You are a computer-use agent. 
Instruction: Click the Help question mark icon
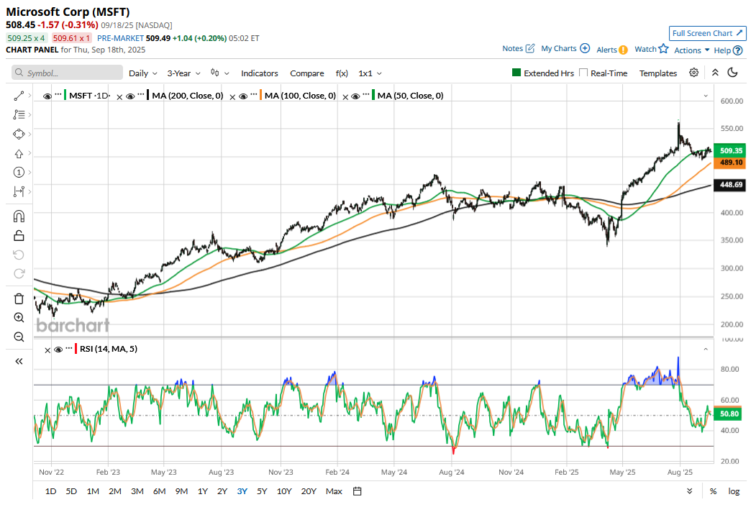point(738,50)
